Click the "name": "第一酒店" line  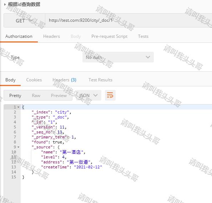(x=63, y=152)
